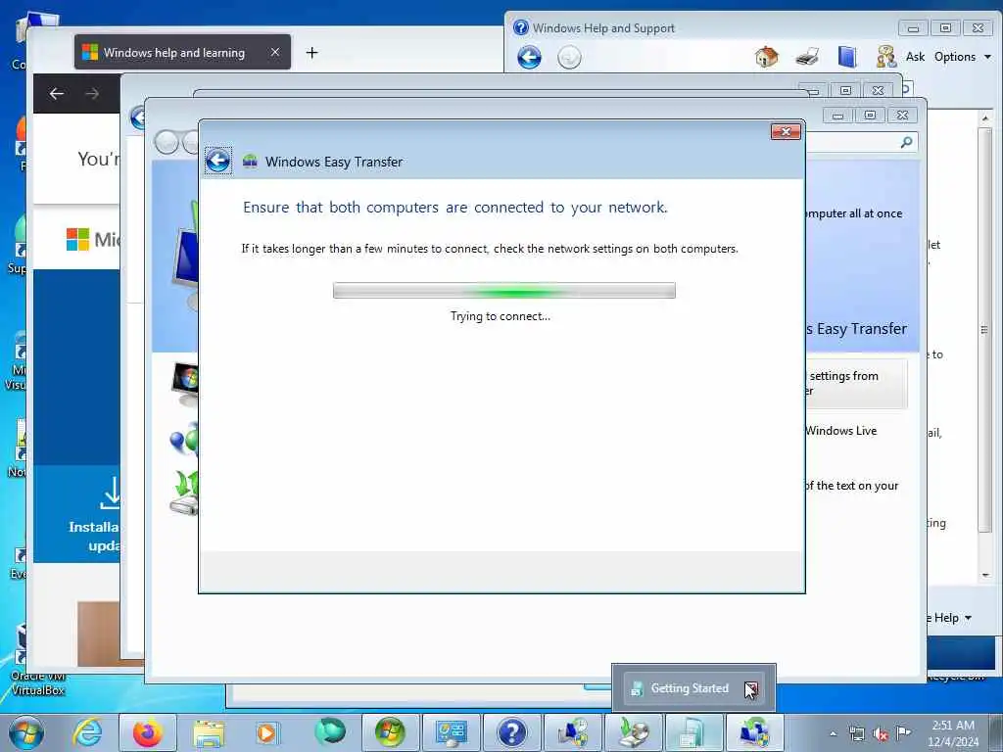
Task: Close the Windows Easy Transfer dialog
Action: [786, 132]
